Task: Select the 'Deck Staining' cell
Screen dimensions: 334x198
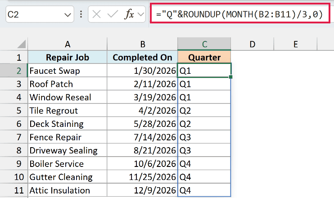Action: pyautogui.click(x=68, y=124)
